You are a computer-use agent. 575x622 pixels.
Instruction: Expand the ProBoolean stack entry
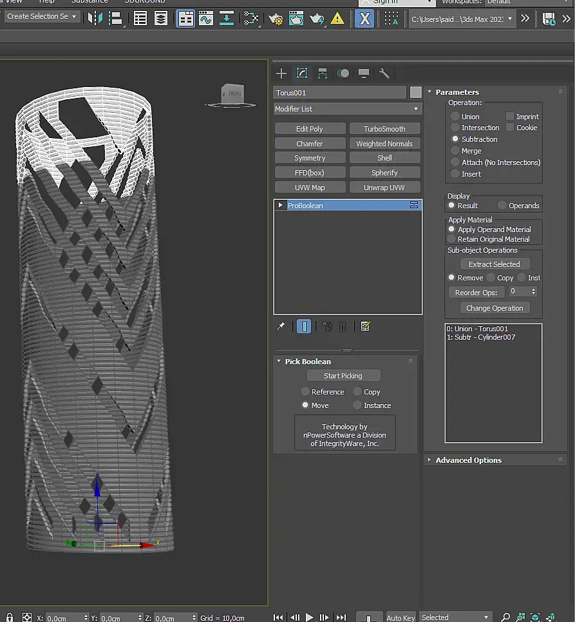click(280, 206)
